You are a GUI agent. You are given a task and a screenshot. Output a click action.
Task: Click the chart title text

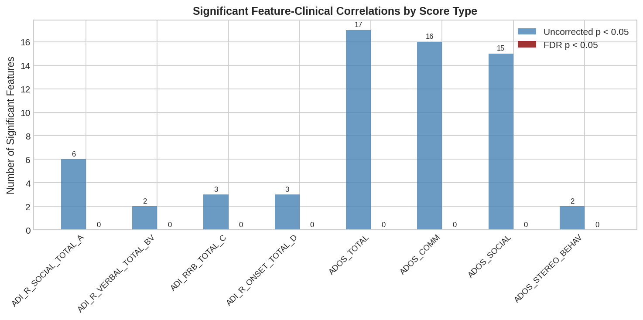click(335, 11)
